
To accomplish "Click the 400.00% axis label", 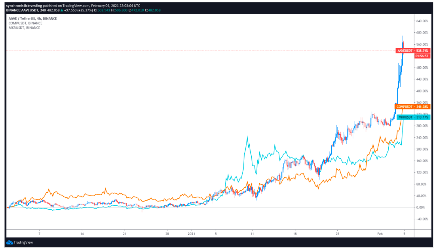I will 422,91.
